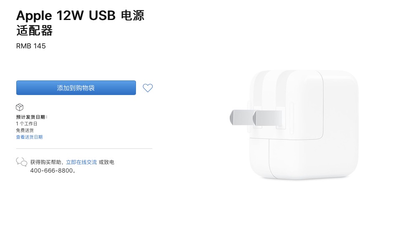Click the white power adapter body image
This screenshot has width=410, height=233.
304,124
